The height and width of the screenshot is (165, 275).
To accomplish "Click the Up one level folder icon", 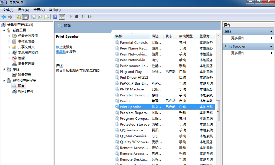I will click(19, 17).
